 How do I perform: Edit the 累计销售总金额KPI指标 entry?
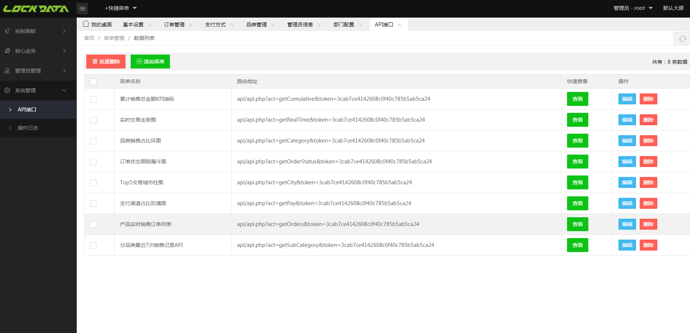627,99
